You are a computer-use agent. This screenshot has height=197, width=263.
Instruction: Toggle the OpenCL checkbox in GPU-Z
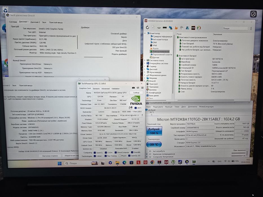tap(95, 153)
